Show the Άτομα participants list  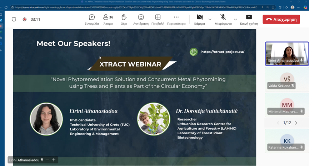tap(108, 19)
